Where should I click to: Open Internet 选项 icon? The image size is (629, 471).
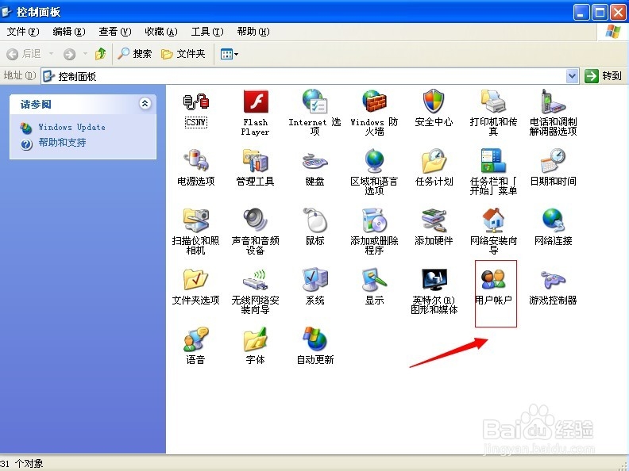point(314,101)
